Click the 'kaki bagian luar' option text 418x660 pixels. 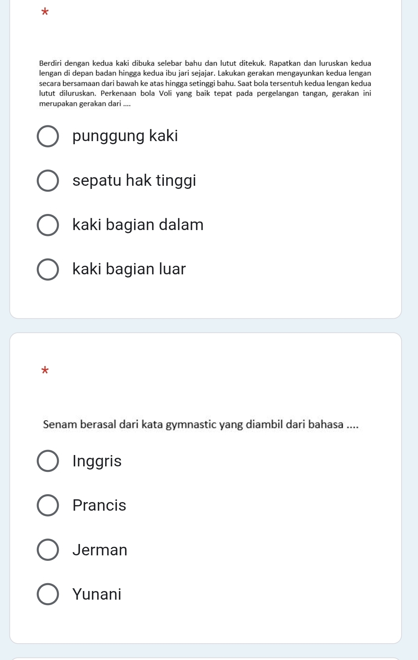point(129,269)
